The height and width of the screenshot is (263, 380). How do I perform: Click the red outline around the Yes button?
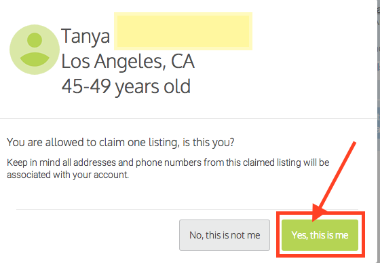[x=320, y=213]
